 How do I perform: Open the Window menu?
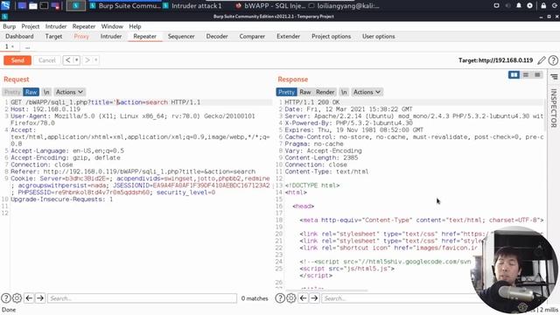(112, 26)
